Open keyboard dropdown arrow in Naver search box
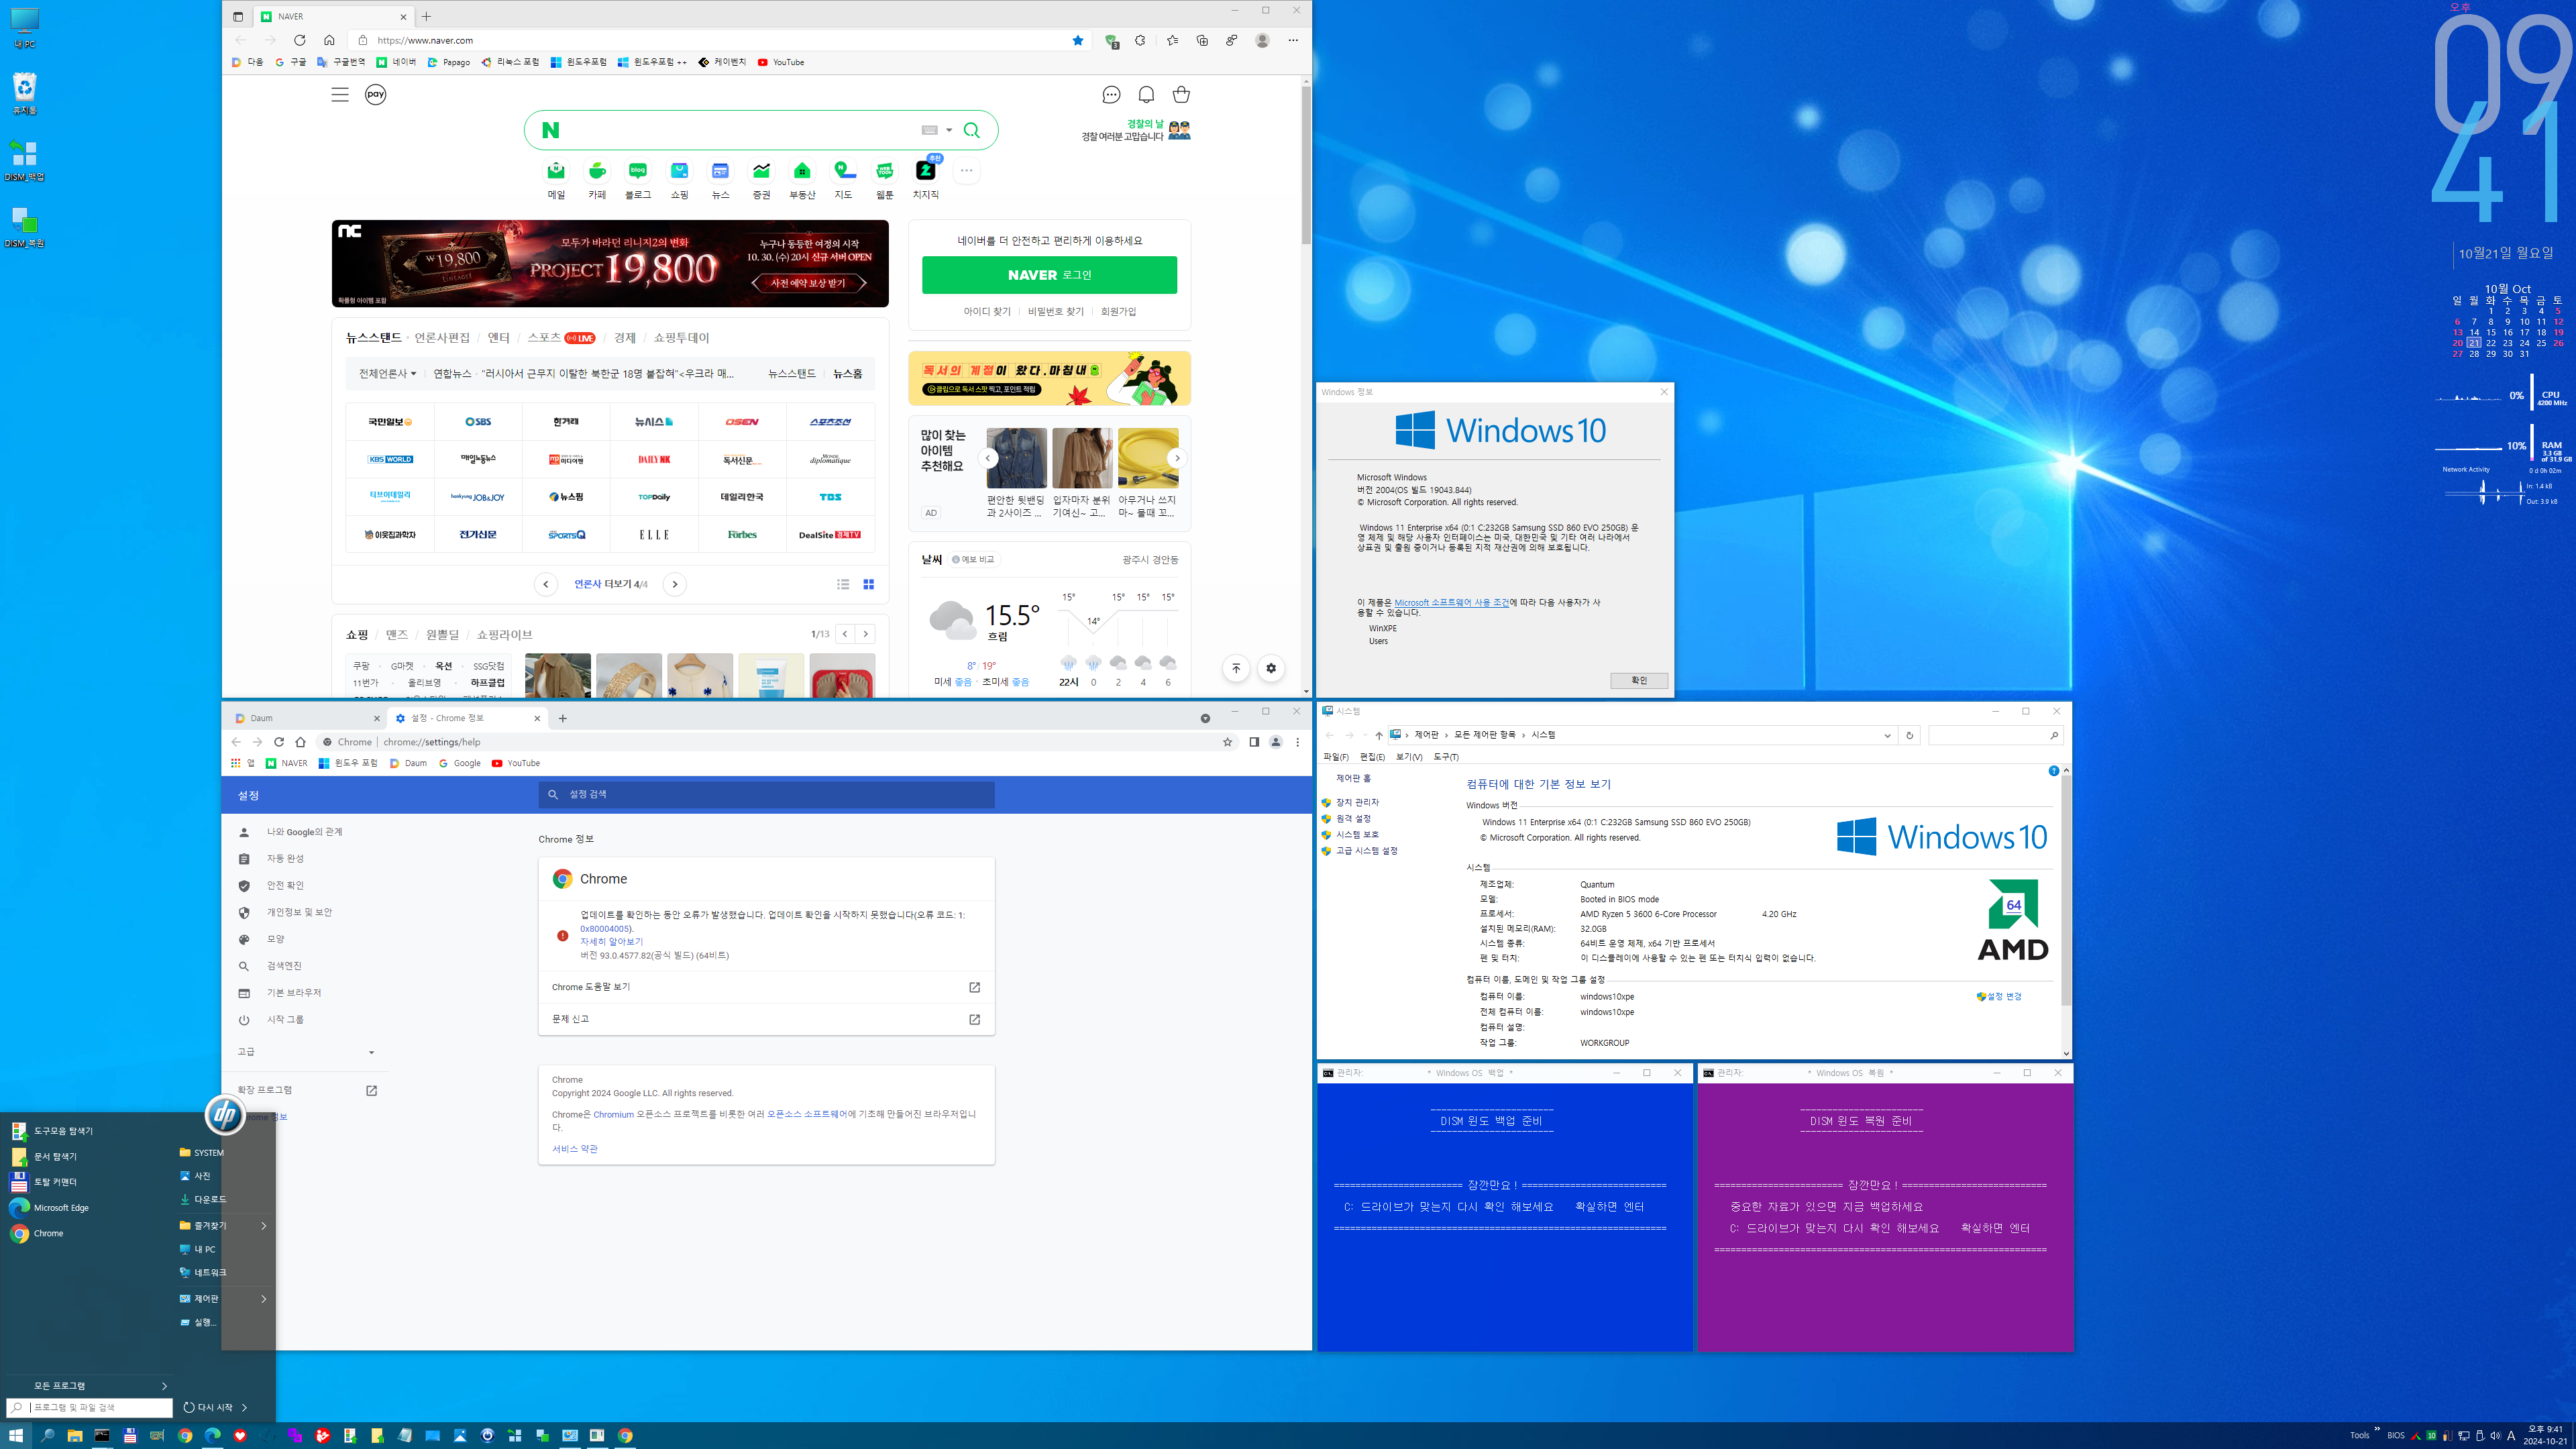Viewport: 2576px width, 1449px height. click(x=949, y=130)
